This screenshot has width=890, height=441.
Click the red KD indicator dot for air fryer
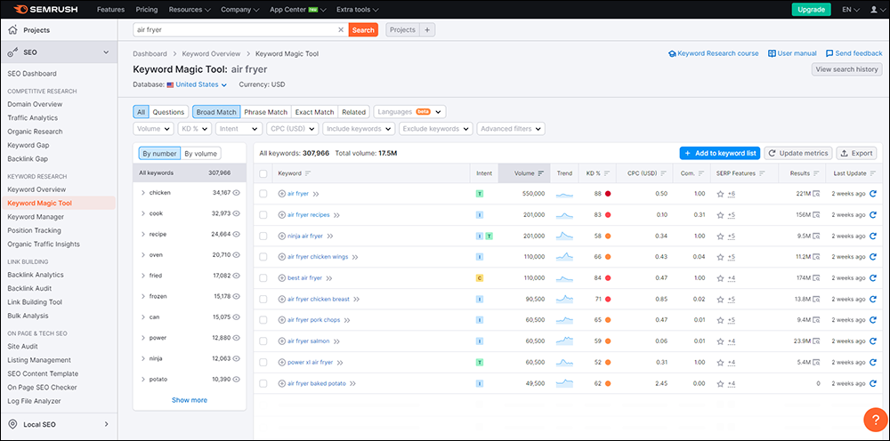608,194
